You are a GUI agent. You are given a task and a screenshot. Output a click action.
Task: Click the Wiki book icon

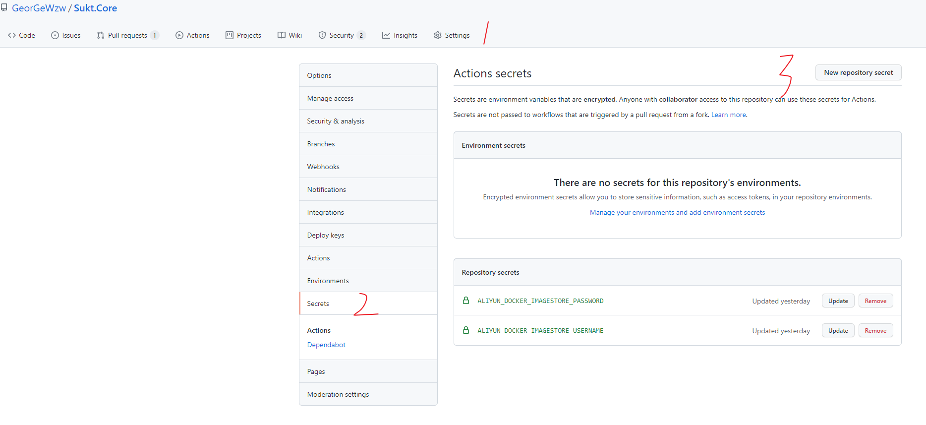click(x=282, y=35)
